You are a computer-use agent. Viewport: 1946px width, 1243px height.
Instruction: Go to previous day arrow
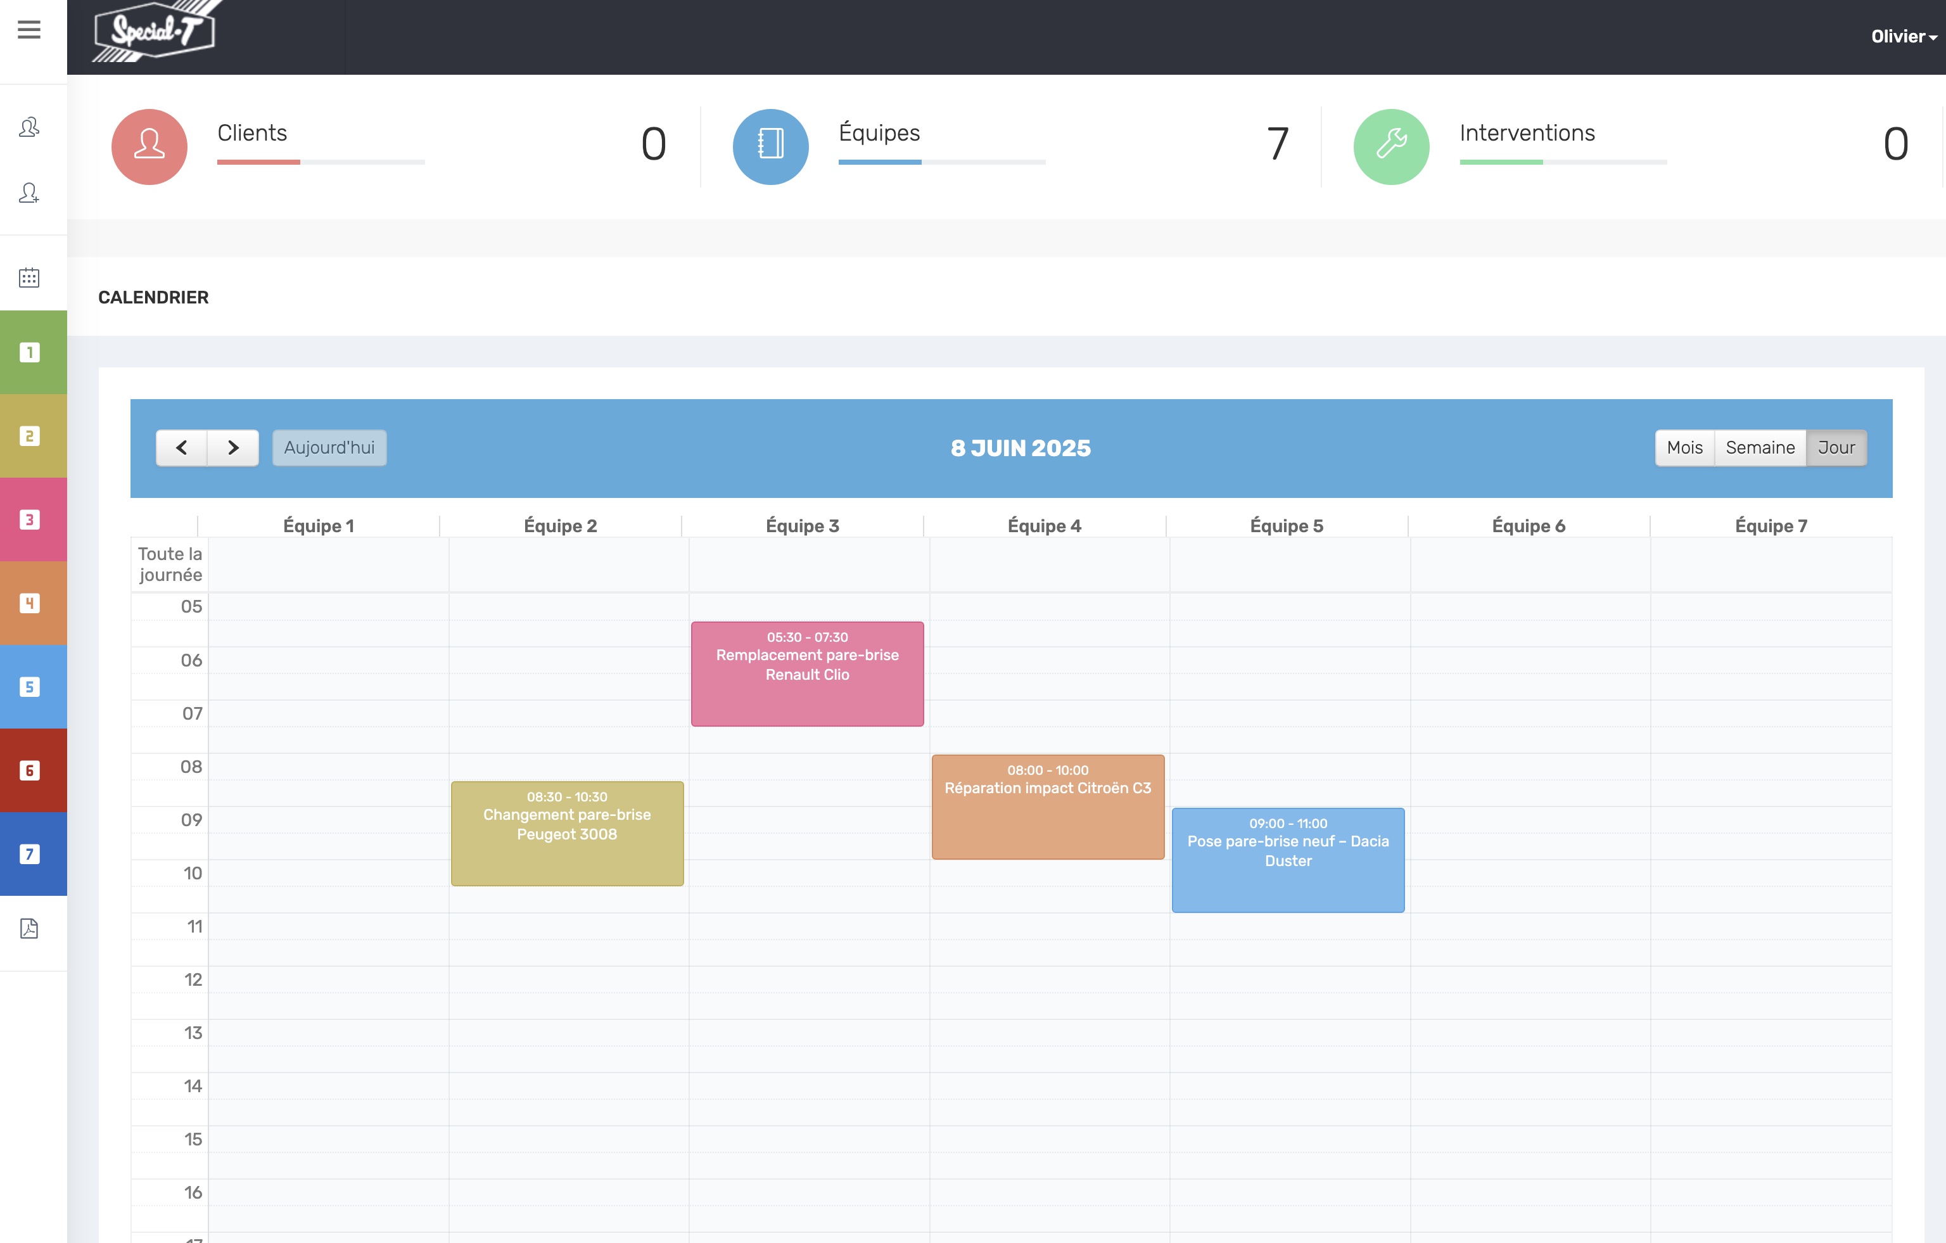[x=182, y=448]
